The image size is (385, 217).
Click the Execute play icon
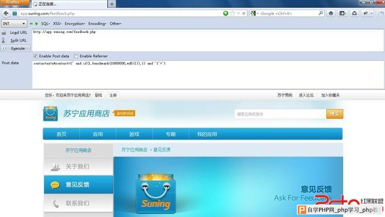click(4, 49)
